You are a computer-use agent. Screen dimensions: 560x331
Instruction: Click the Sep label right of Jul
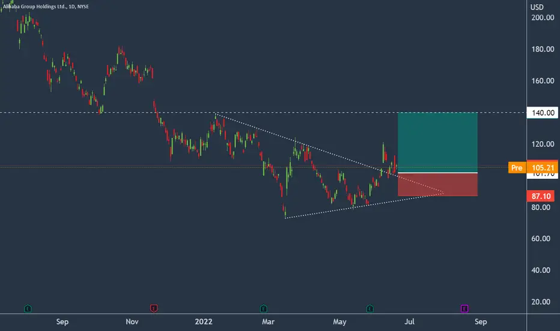click(481, 322)
